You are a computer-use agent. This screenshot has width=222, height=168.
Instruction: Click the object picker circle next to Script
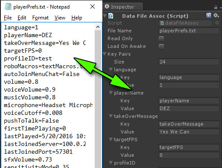tap(217, 23)
